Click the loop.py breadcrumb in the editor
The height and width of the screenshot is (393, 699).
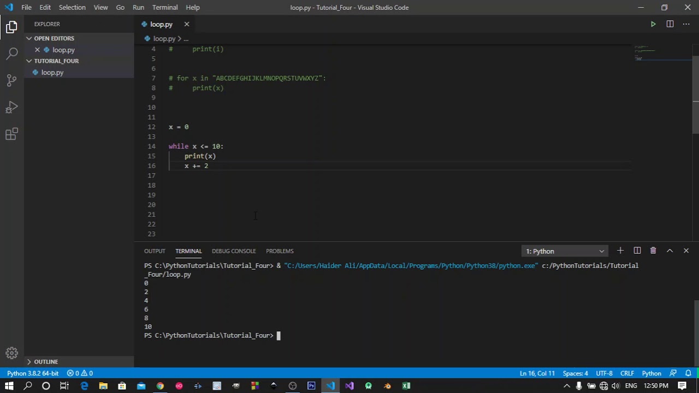point(164,39)
